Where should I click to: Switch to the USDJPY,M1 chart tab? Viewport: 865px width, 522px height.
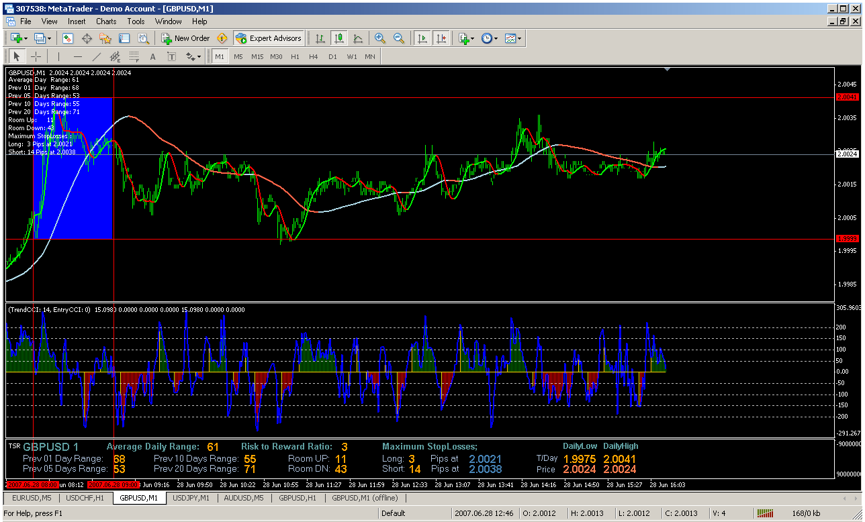coord(191,498)
